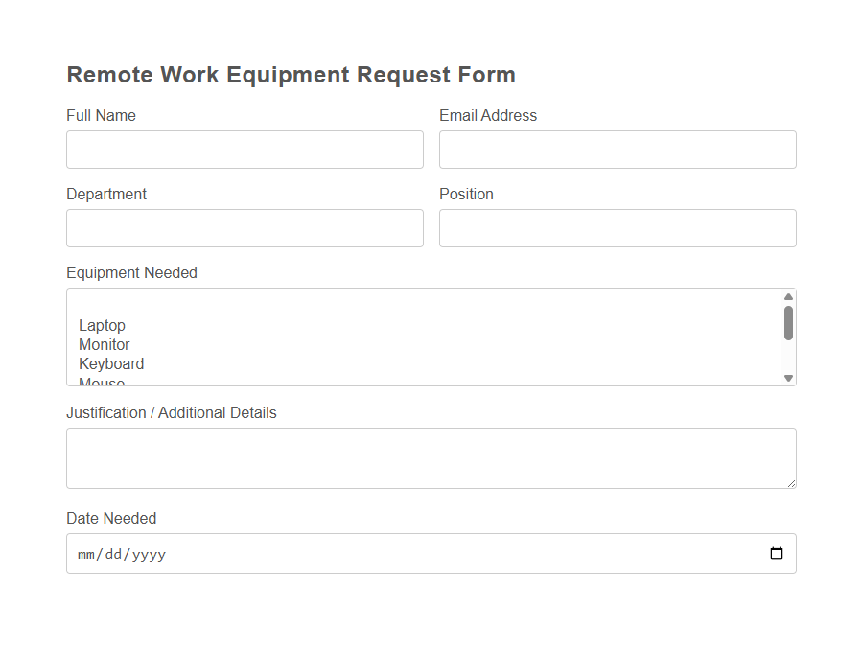Click into the Department field

pos(245,227)
